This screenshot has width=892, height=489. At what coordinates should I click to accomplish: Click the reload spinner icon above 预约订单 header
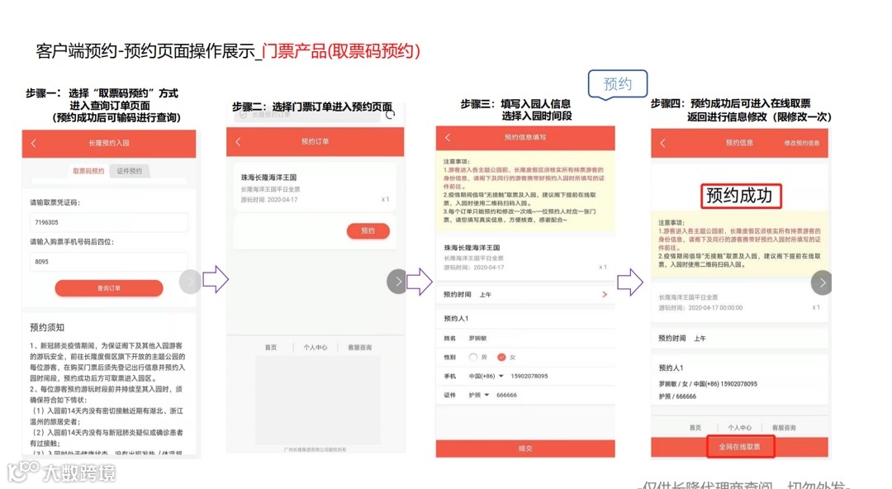[x=390, y=115]
